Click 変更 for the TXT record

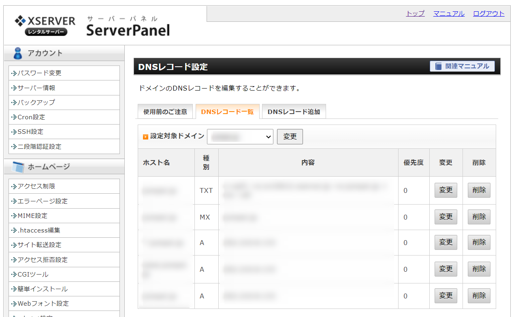446,190
